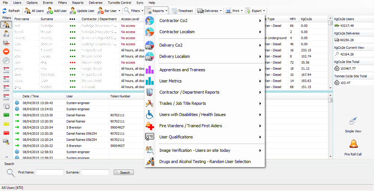
Task: Click the First Name search field
Action: click(50, 172)
